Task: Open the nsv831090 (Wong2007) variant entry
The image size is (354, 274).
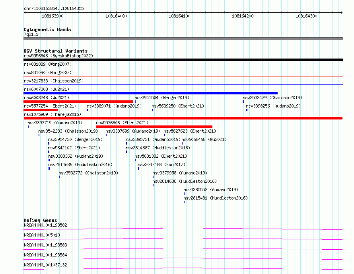Action: coord(48,72)
